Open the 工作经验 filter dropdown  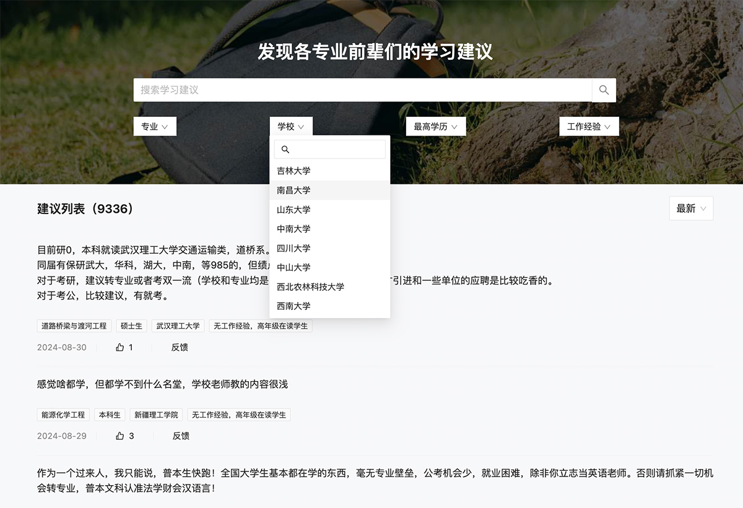click(588, 126)
